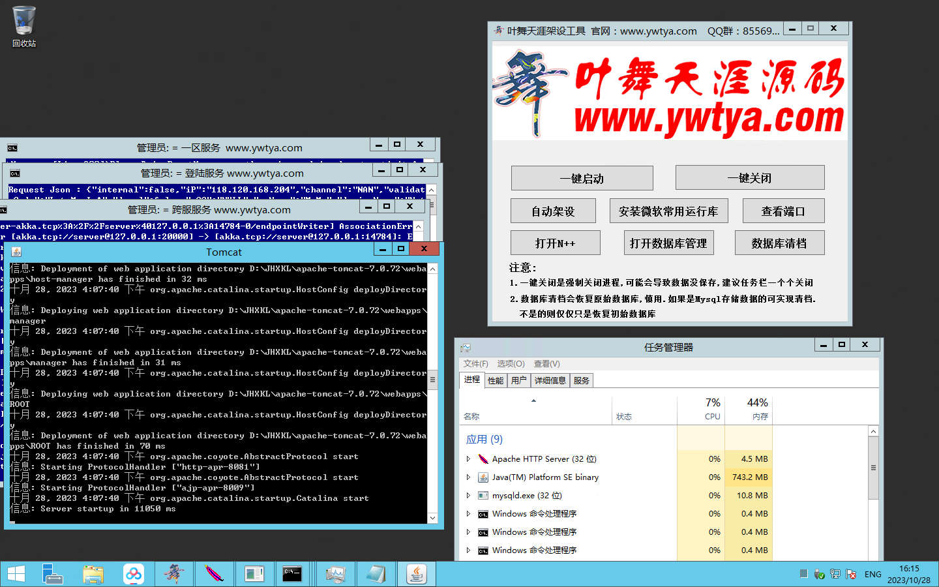Select the 进程 tab
This screenshot has height=587, width=939.
coord(472,380)
